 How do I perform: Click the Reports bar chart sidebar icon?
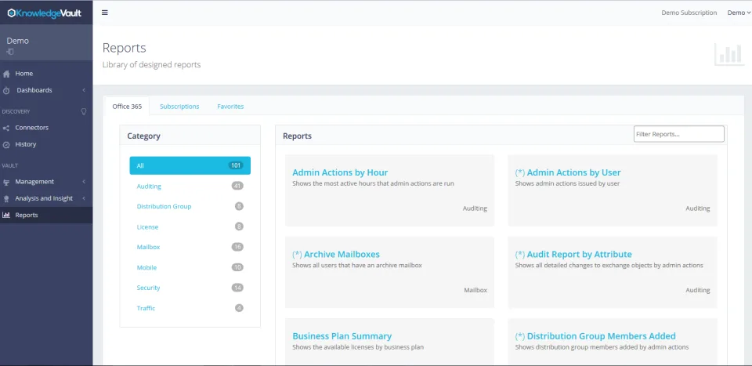pos(6,215)
